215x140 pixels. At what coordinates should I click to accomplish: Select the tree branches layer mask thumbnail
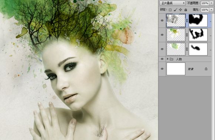click(198, 20)
